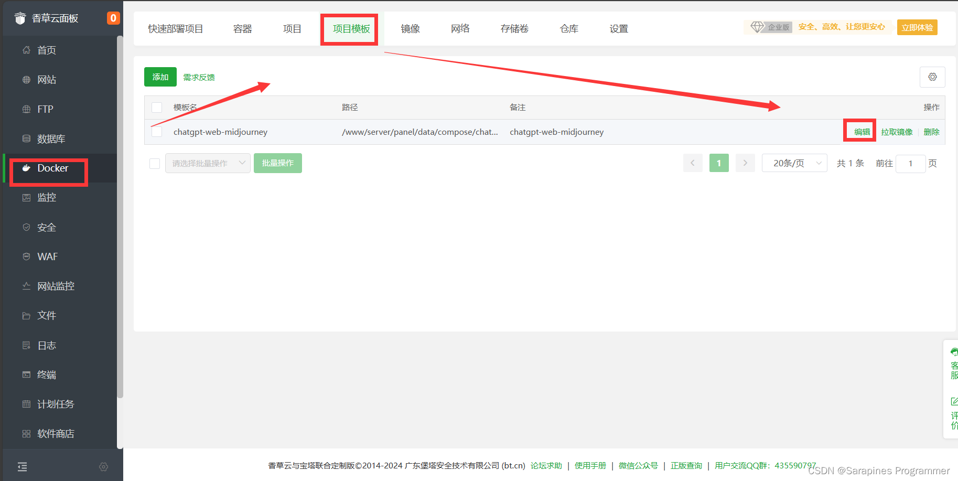Check the batch-select checkbox near 批量操作
This screenshot has height=481, width=958.
click(155, 163)
